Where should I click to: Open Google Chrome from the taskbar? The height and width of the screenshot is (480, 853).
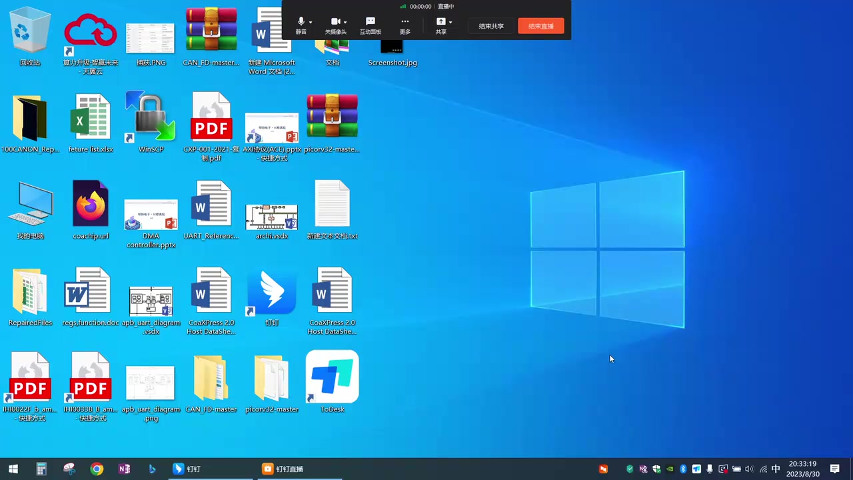click(97, 469)
